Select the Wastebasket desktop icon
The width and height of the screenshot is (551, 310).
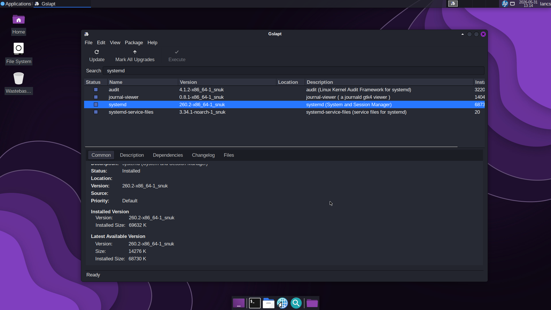coord(19,78)
